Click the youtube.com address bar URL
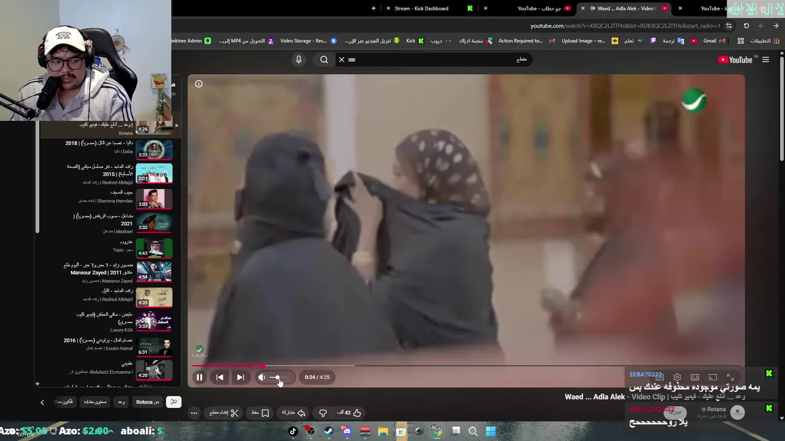The width and height of the screenshot is (785, 441). 626,26
